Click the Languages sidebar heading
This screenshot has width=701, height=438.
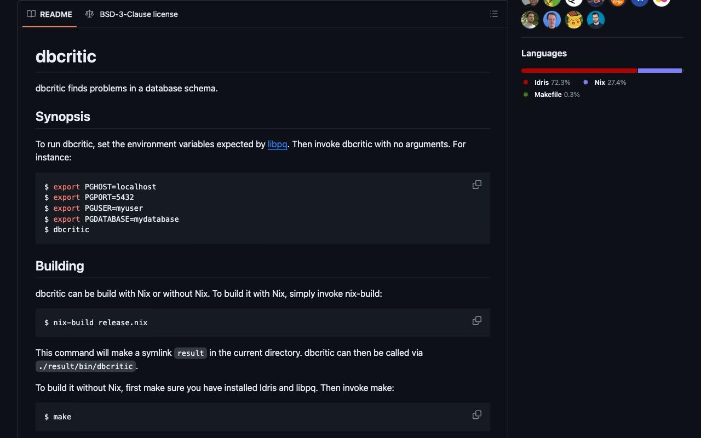click(x=544, y=54)
